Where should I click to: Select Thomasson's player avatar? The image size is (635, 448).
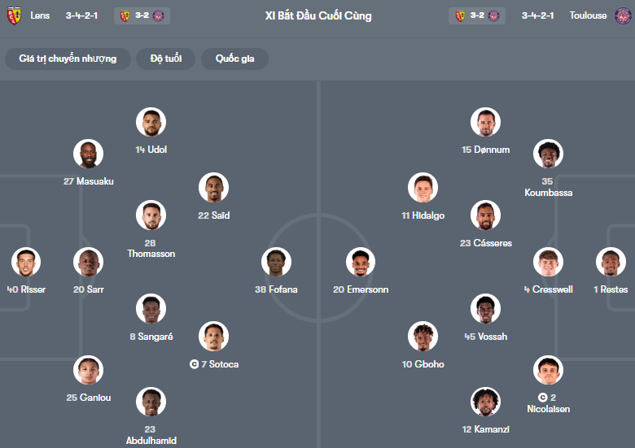(151, 215)
